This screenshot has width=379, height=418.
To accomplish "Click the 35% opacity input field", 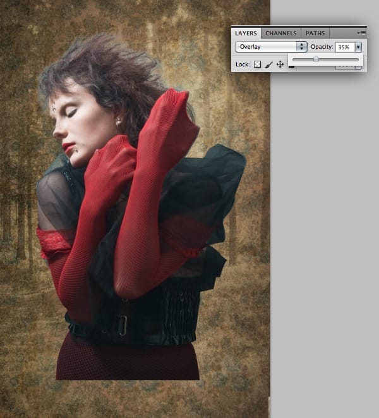I will point(345,47).
